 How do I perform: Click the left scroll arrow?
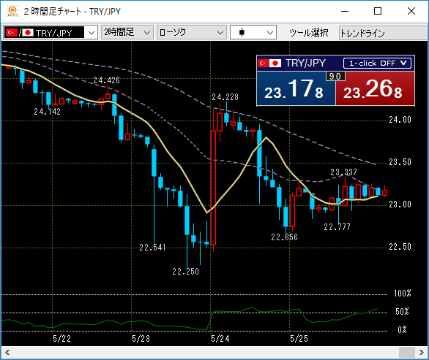[x=7, y=353]
